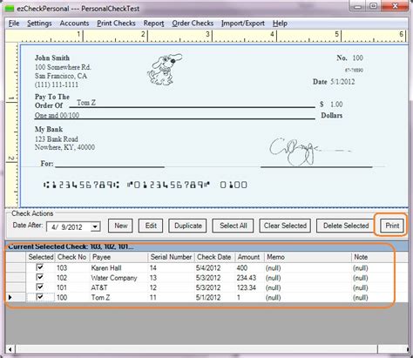Sort by the Payee column header
The width and height of the screenshot is (413, 358).
(x=118, y=257)
